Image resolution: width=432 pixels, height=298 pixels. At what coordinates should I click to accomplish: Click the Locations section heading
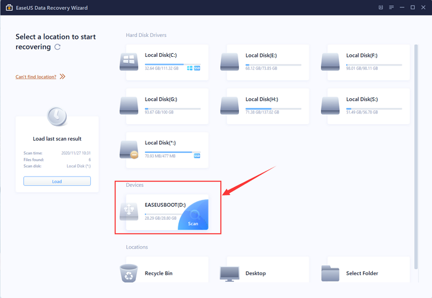[x=137, y=247]
